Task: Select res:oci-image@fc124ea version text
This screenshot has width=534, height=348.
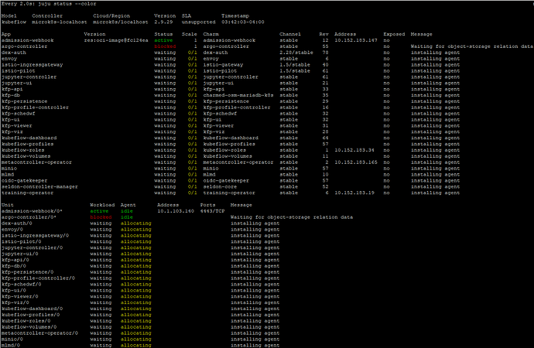Action: pos(116,40)
